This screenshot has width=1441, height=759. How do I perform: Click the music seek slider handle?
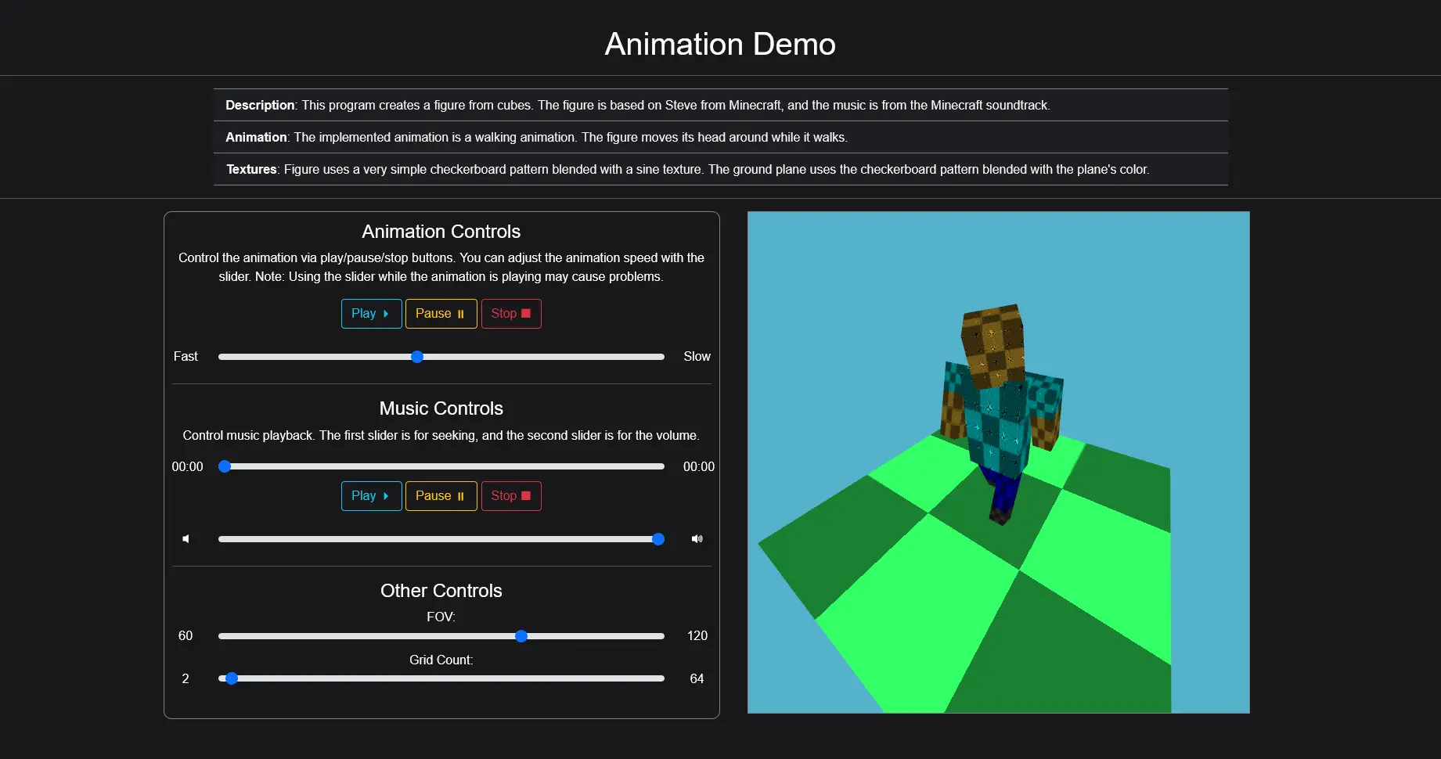coord(225,466)
